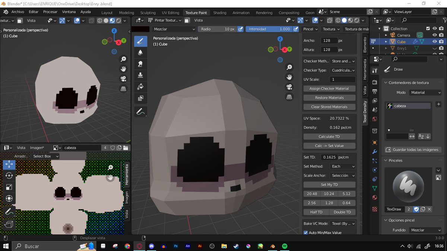Hide the Camera object in outliner
This screenshot has height=251, width=447.
tap(434, 35)
